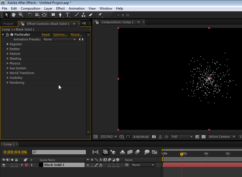Open the Brainstorm icon in timeline
The height and width of the screenshot is (177, 242).
pos(147,152)
